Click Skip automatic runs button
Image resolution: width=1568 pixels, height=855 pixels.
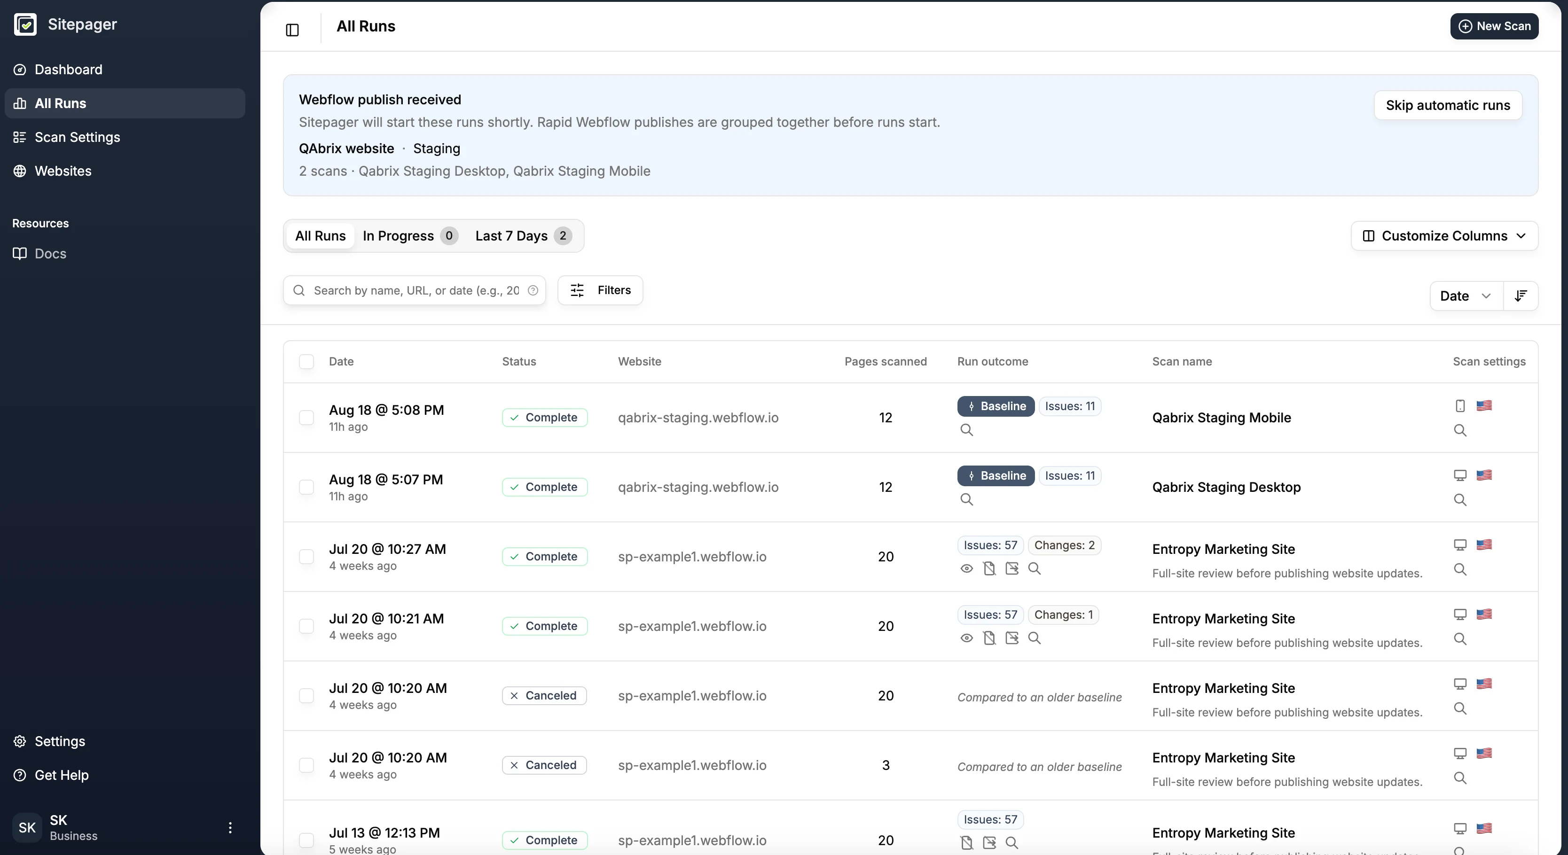(1448, 105)
